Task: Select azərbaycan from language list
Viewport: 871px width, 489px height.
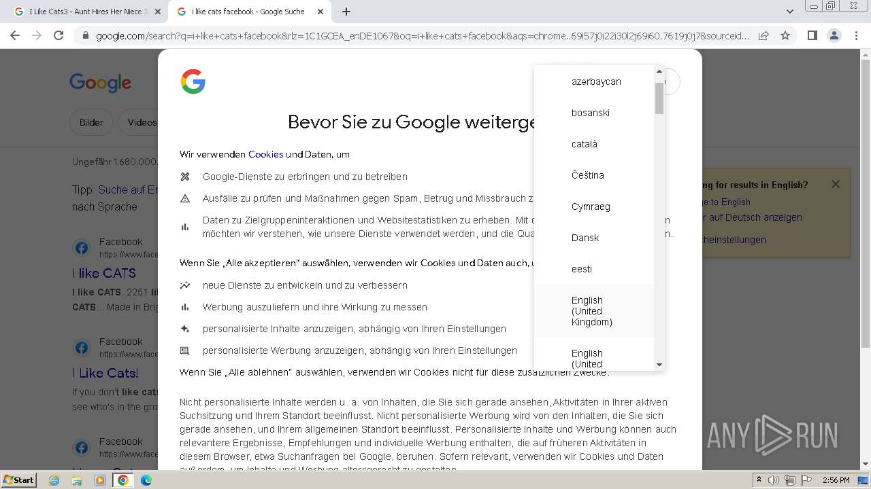Action: [594, 81]
